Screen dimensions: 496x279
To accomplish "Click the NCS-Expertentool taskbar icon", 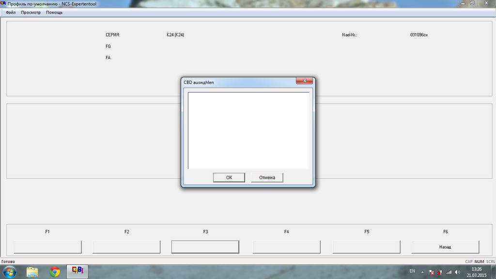I will click(x=77, y=271).
